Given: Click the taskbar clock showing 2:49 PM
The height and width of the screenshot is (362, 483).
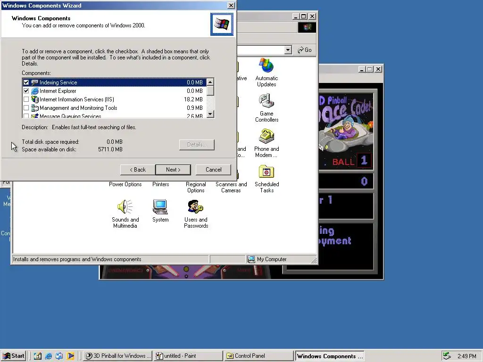Looking at the screenshot, I should [x=466, y=356].
